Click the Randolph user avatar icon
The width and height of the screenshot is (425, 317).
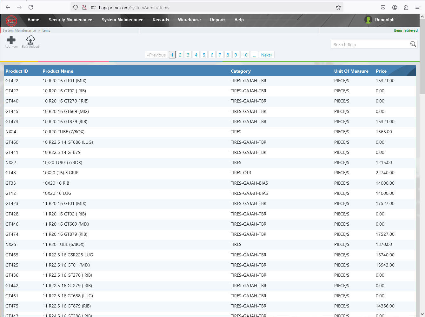tap(368, 20)
